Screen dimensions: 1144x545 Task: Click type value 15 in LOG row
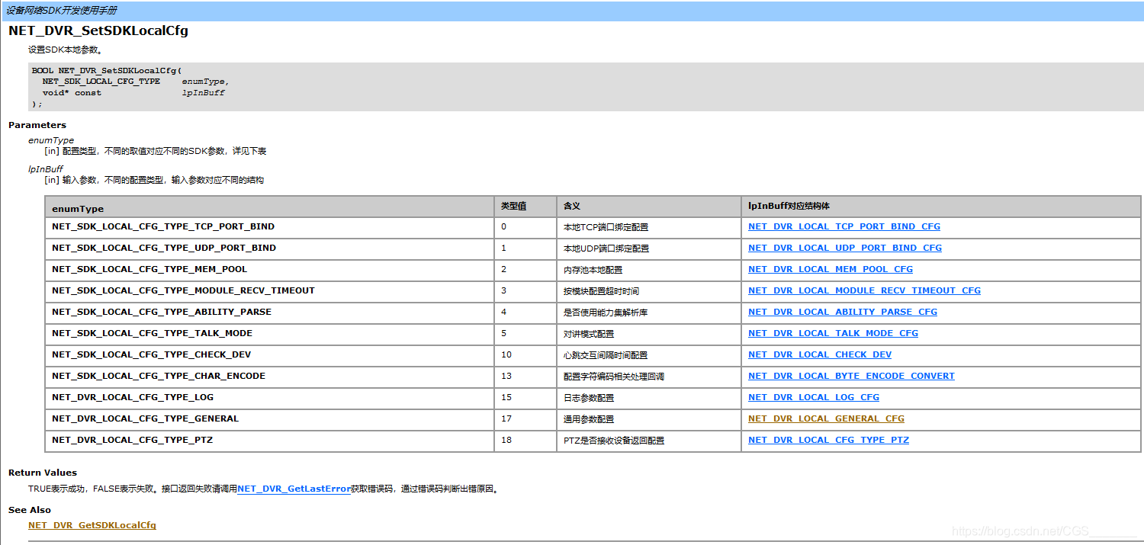(x=506, y=397)
